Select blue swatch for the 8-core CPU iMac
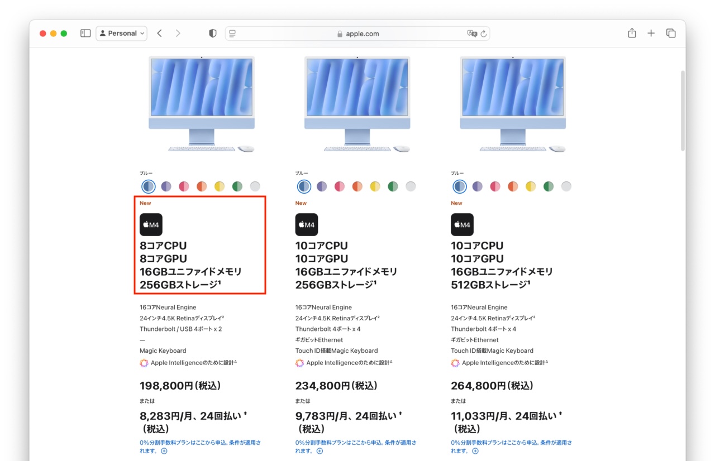Image resolution: width=715 pixels, height=461 pixels. (x=149, y=186)
